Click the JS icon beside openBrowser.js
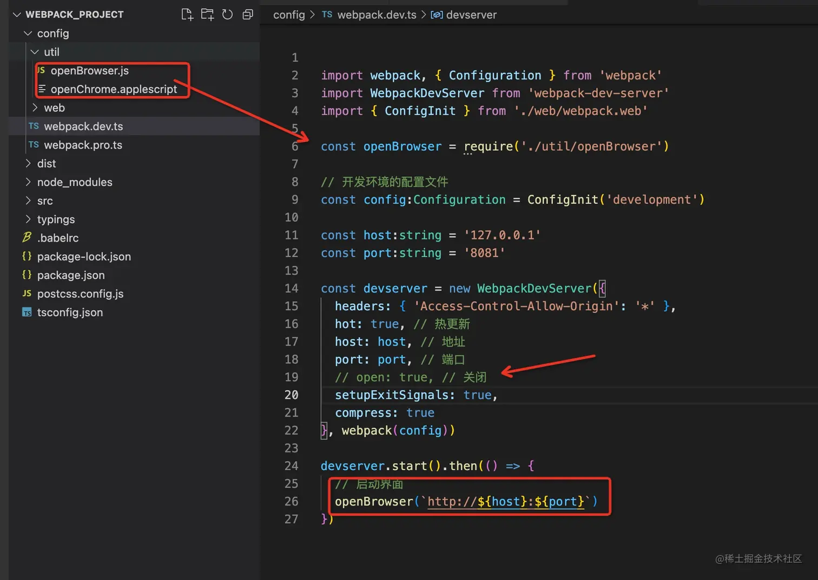Image resolution: width=818 pixels, height=580 pixels. tap(41, 70)
